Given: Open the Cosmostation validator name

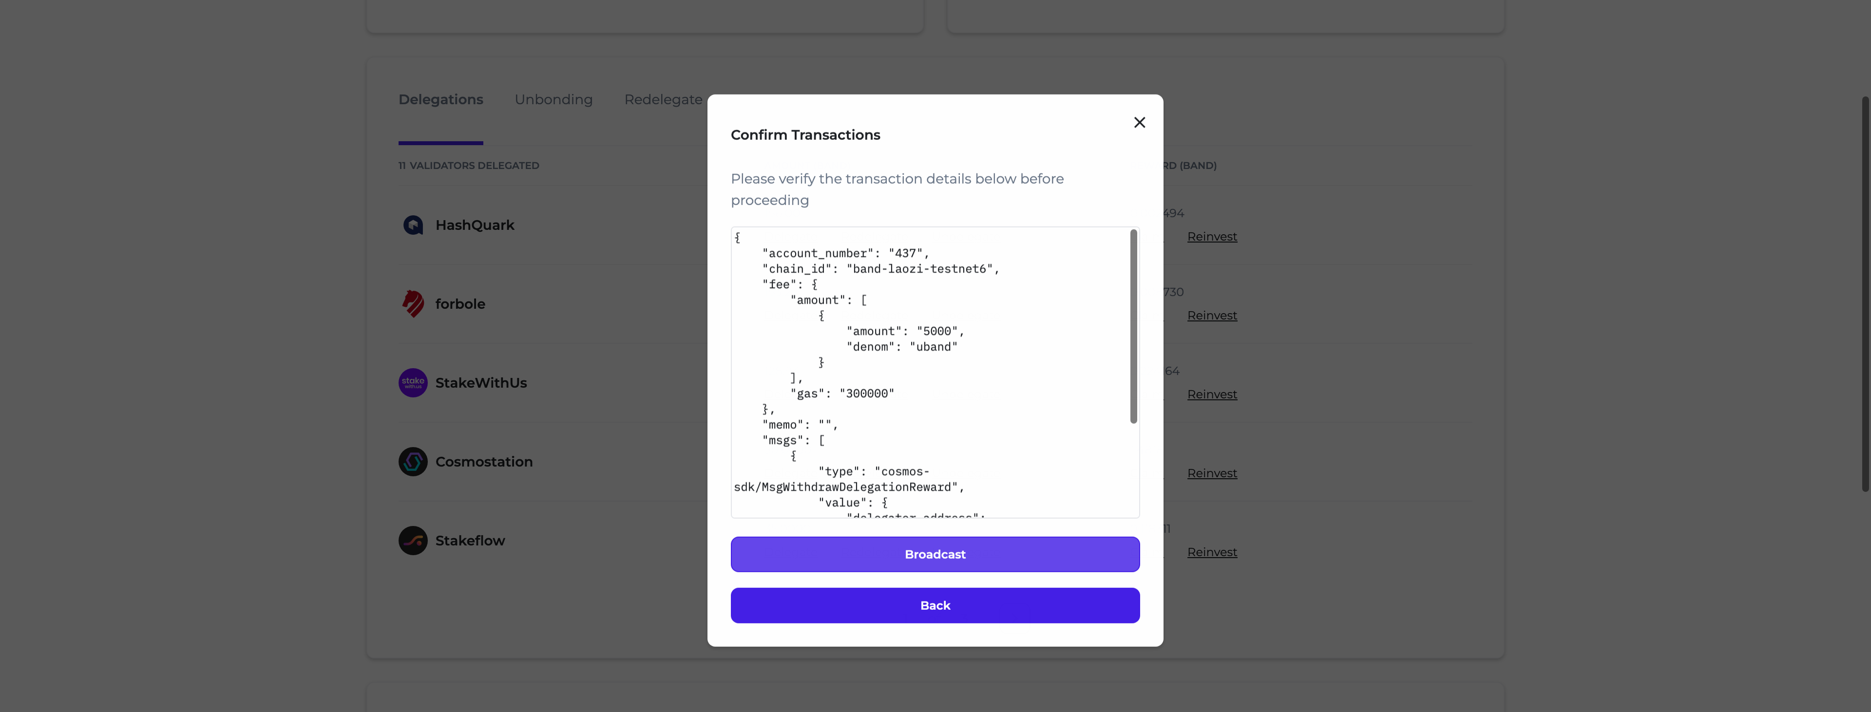Looking at the screenshot, I should coord(484,462).
